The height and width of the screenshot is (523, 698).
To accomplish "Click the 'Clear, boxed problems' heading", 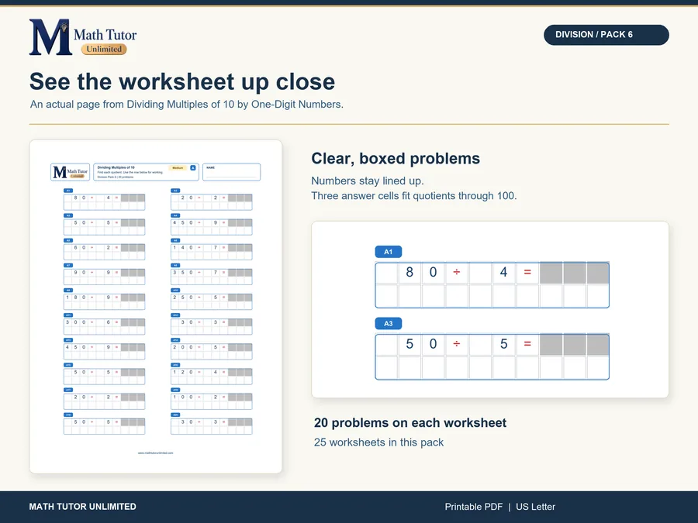I will [x=396, y=158].
